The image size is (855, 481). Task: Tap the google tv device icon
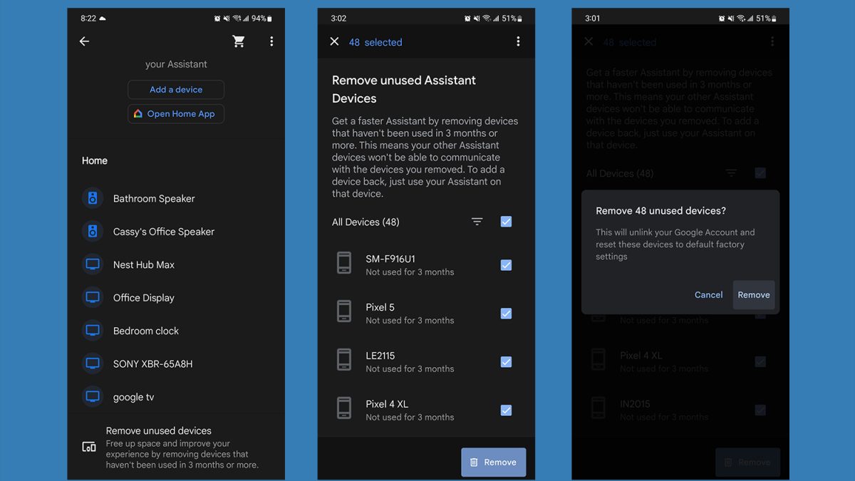point(93,397)
